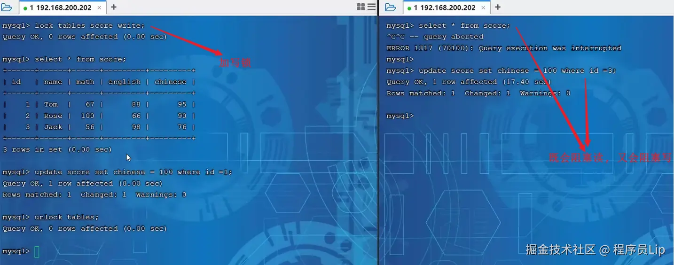The height and width of the screenshot is (265, 674).
Task: Open the folder icon in right pane
Action: point(390,7)
